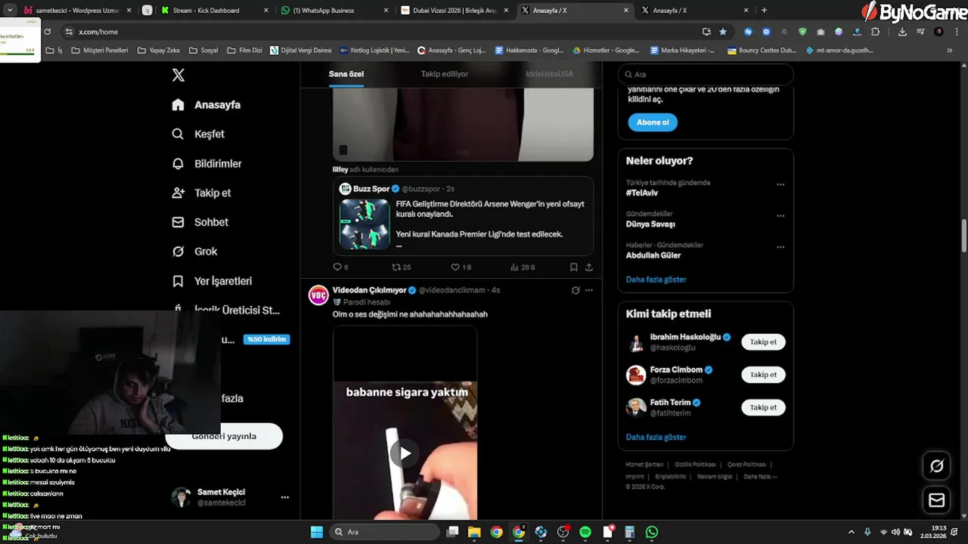
Task: Show more bookmarks with the chevron
Action: (950, 51)
